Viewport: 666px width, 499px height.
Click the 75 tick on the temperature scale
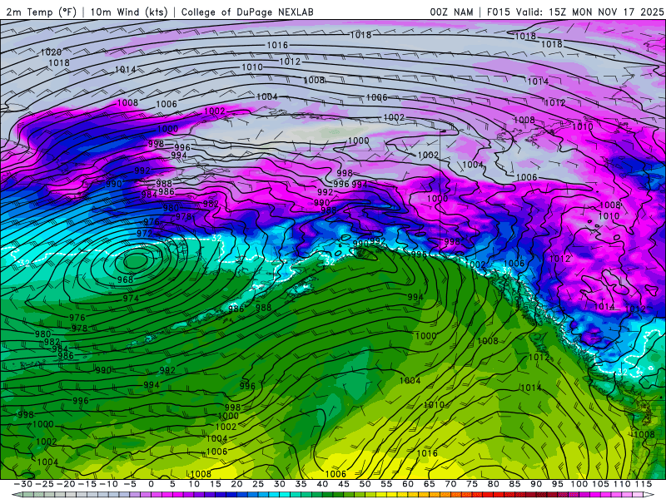tap(471, 484)
